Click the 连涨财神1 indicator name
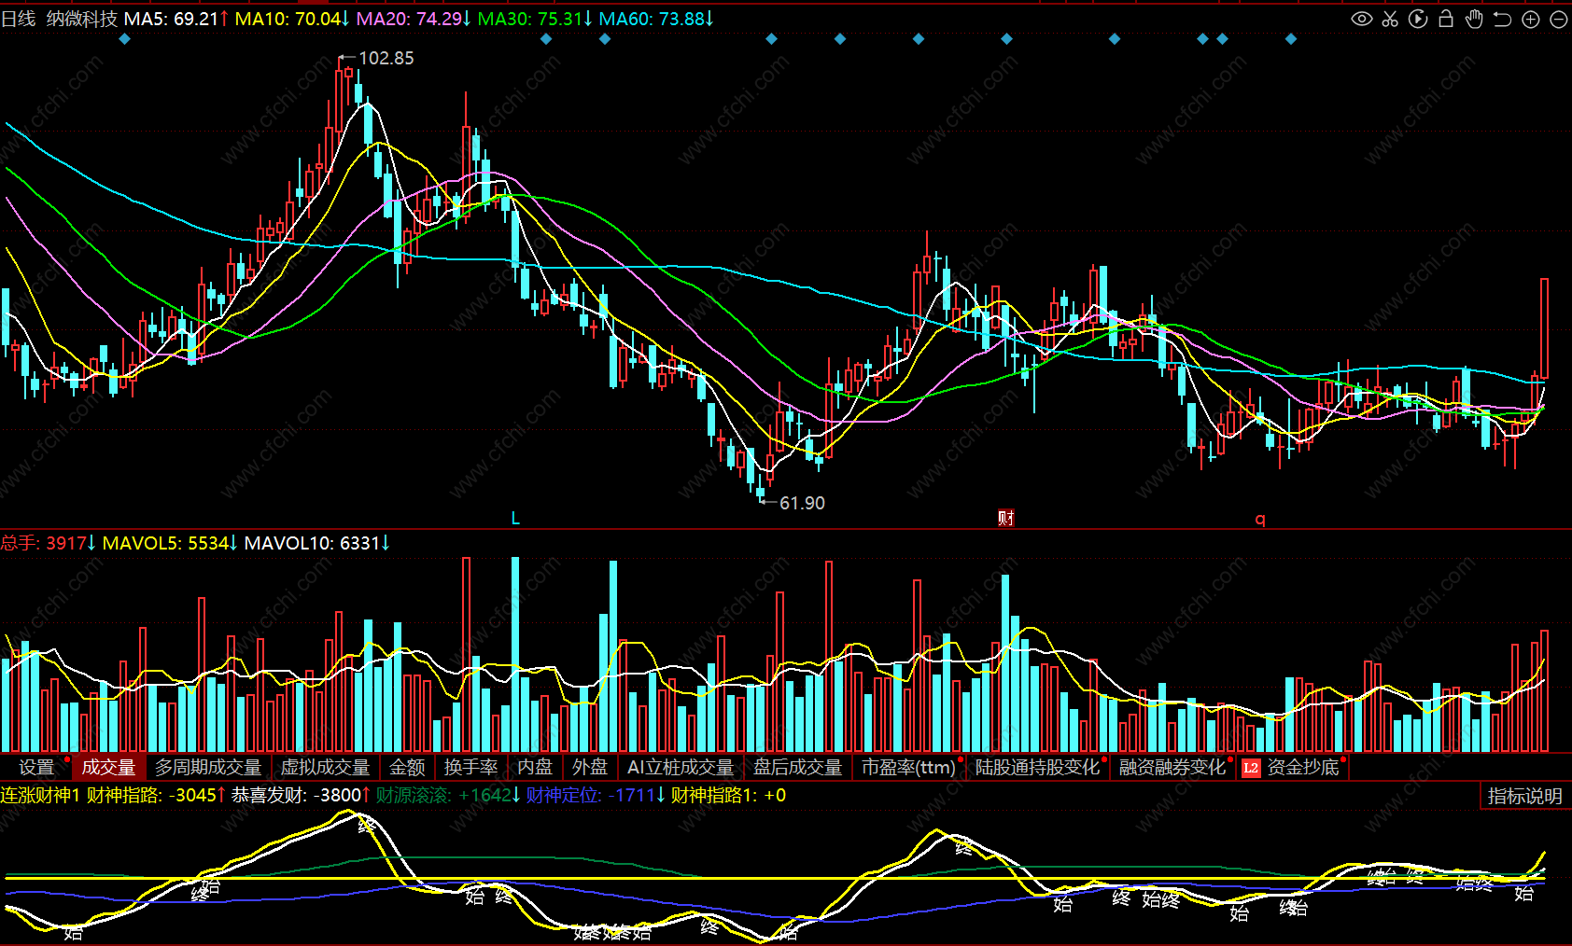 click(x=41, y=795)
